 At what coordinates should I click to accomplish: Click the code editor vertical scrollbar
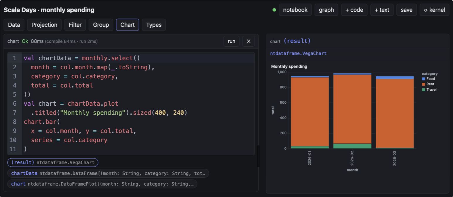click(x=258, y=156)
